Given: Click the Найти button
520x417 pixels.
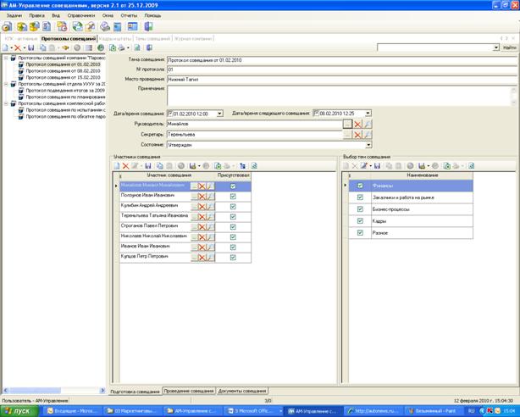Looking at the screenshot, I should (x=507, y=47).
